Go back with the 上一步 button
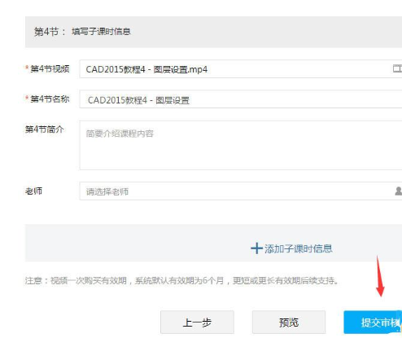 [197, 323]
